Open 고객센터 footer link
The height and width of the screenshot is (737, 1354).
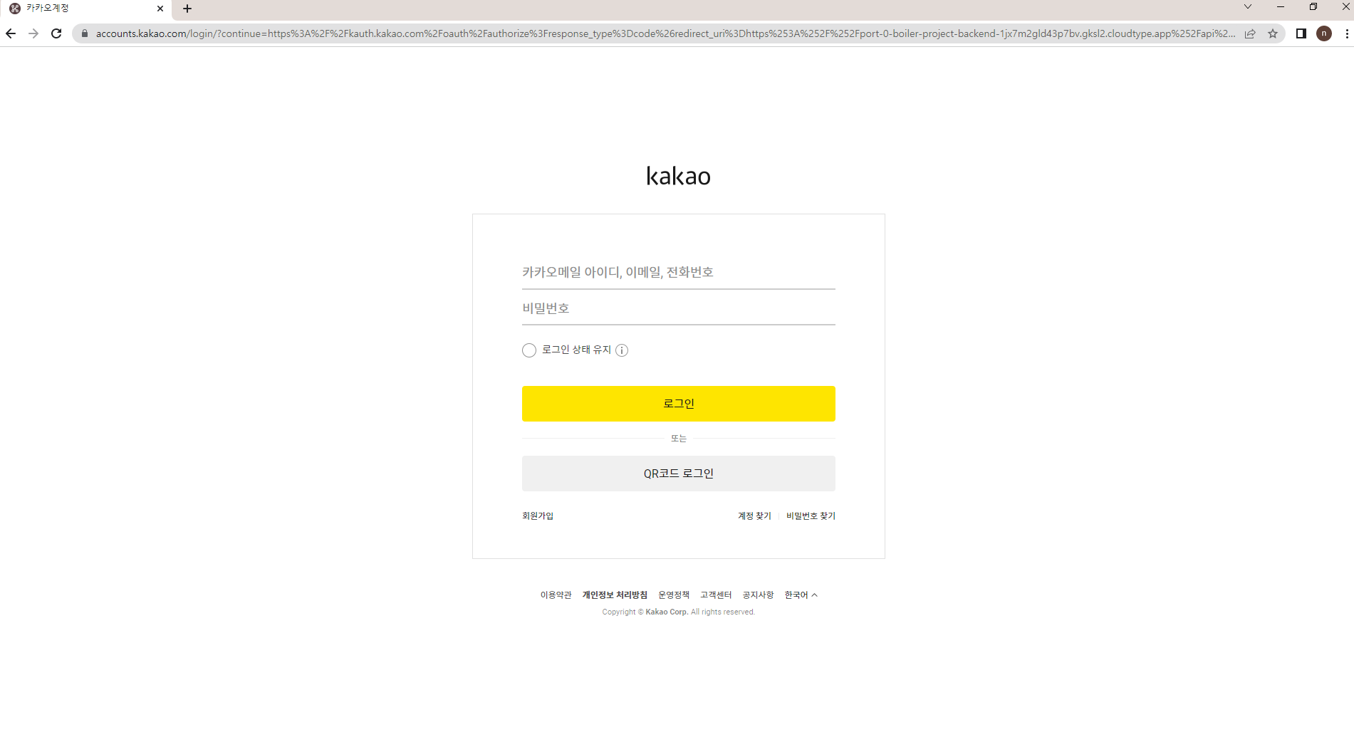716,595
